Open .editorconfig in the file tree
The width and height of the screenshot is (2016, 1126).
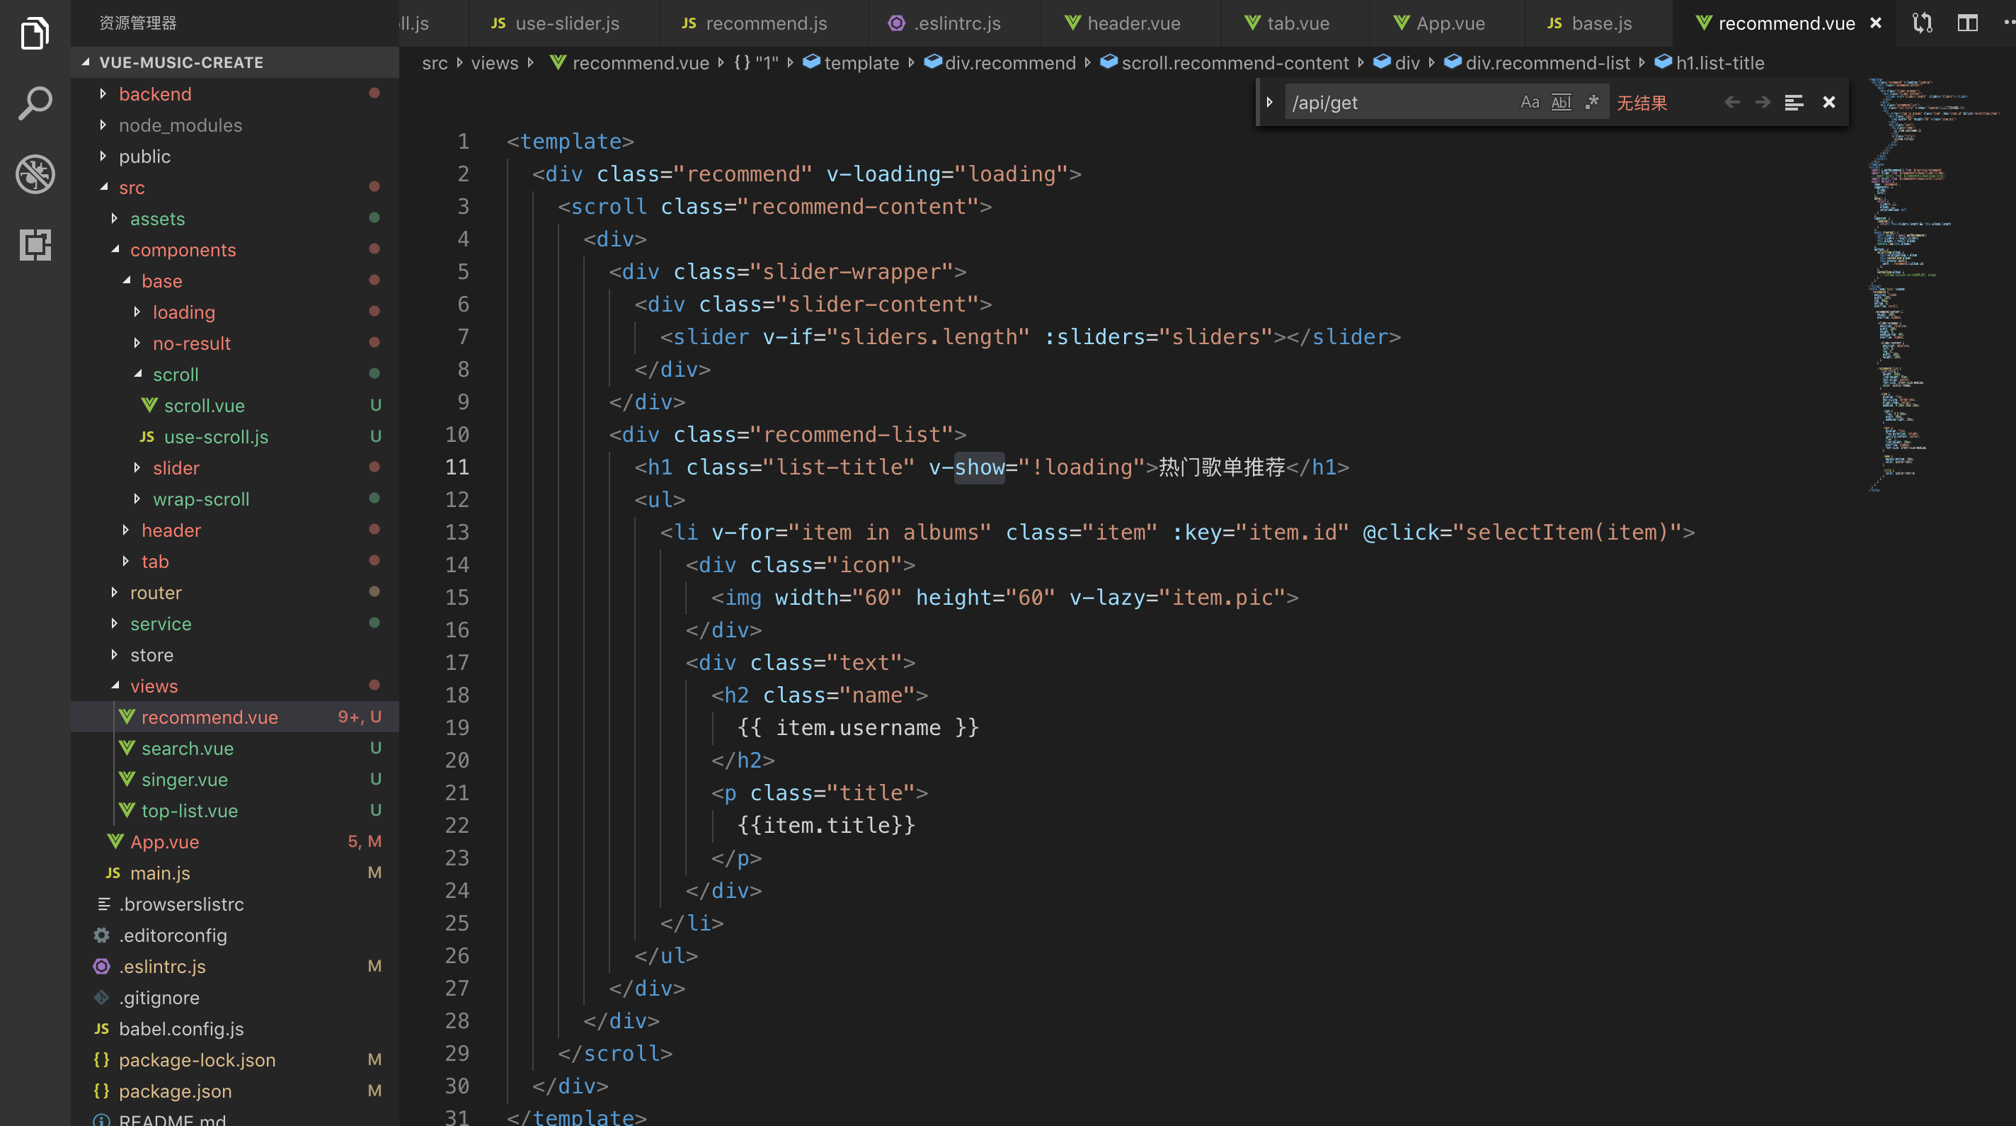(235, 936)
